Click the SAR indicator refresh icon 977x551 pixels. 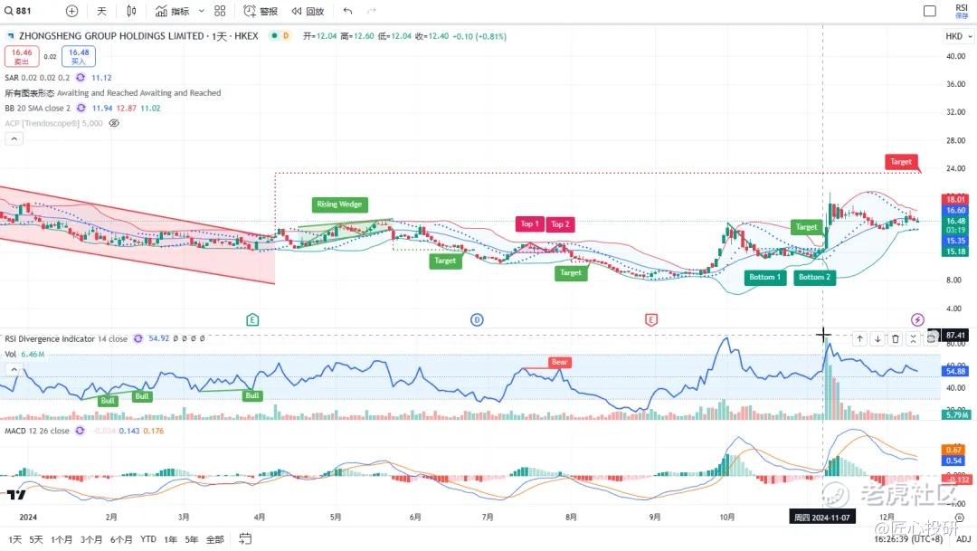pyautogui.click(x=81, y=77)
